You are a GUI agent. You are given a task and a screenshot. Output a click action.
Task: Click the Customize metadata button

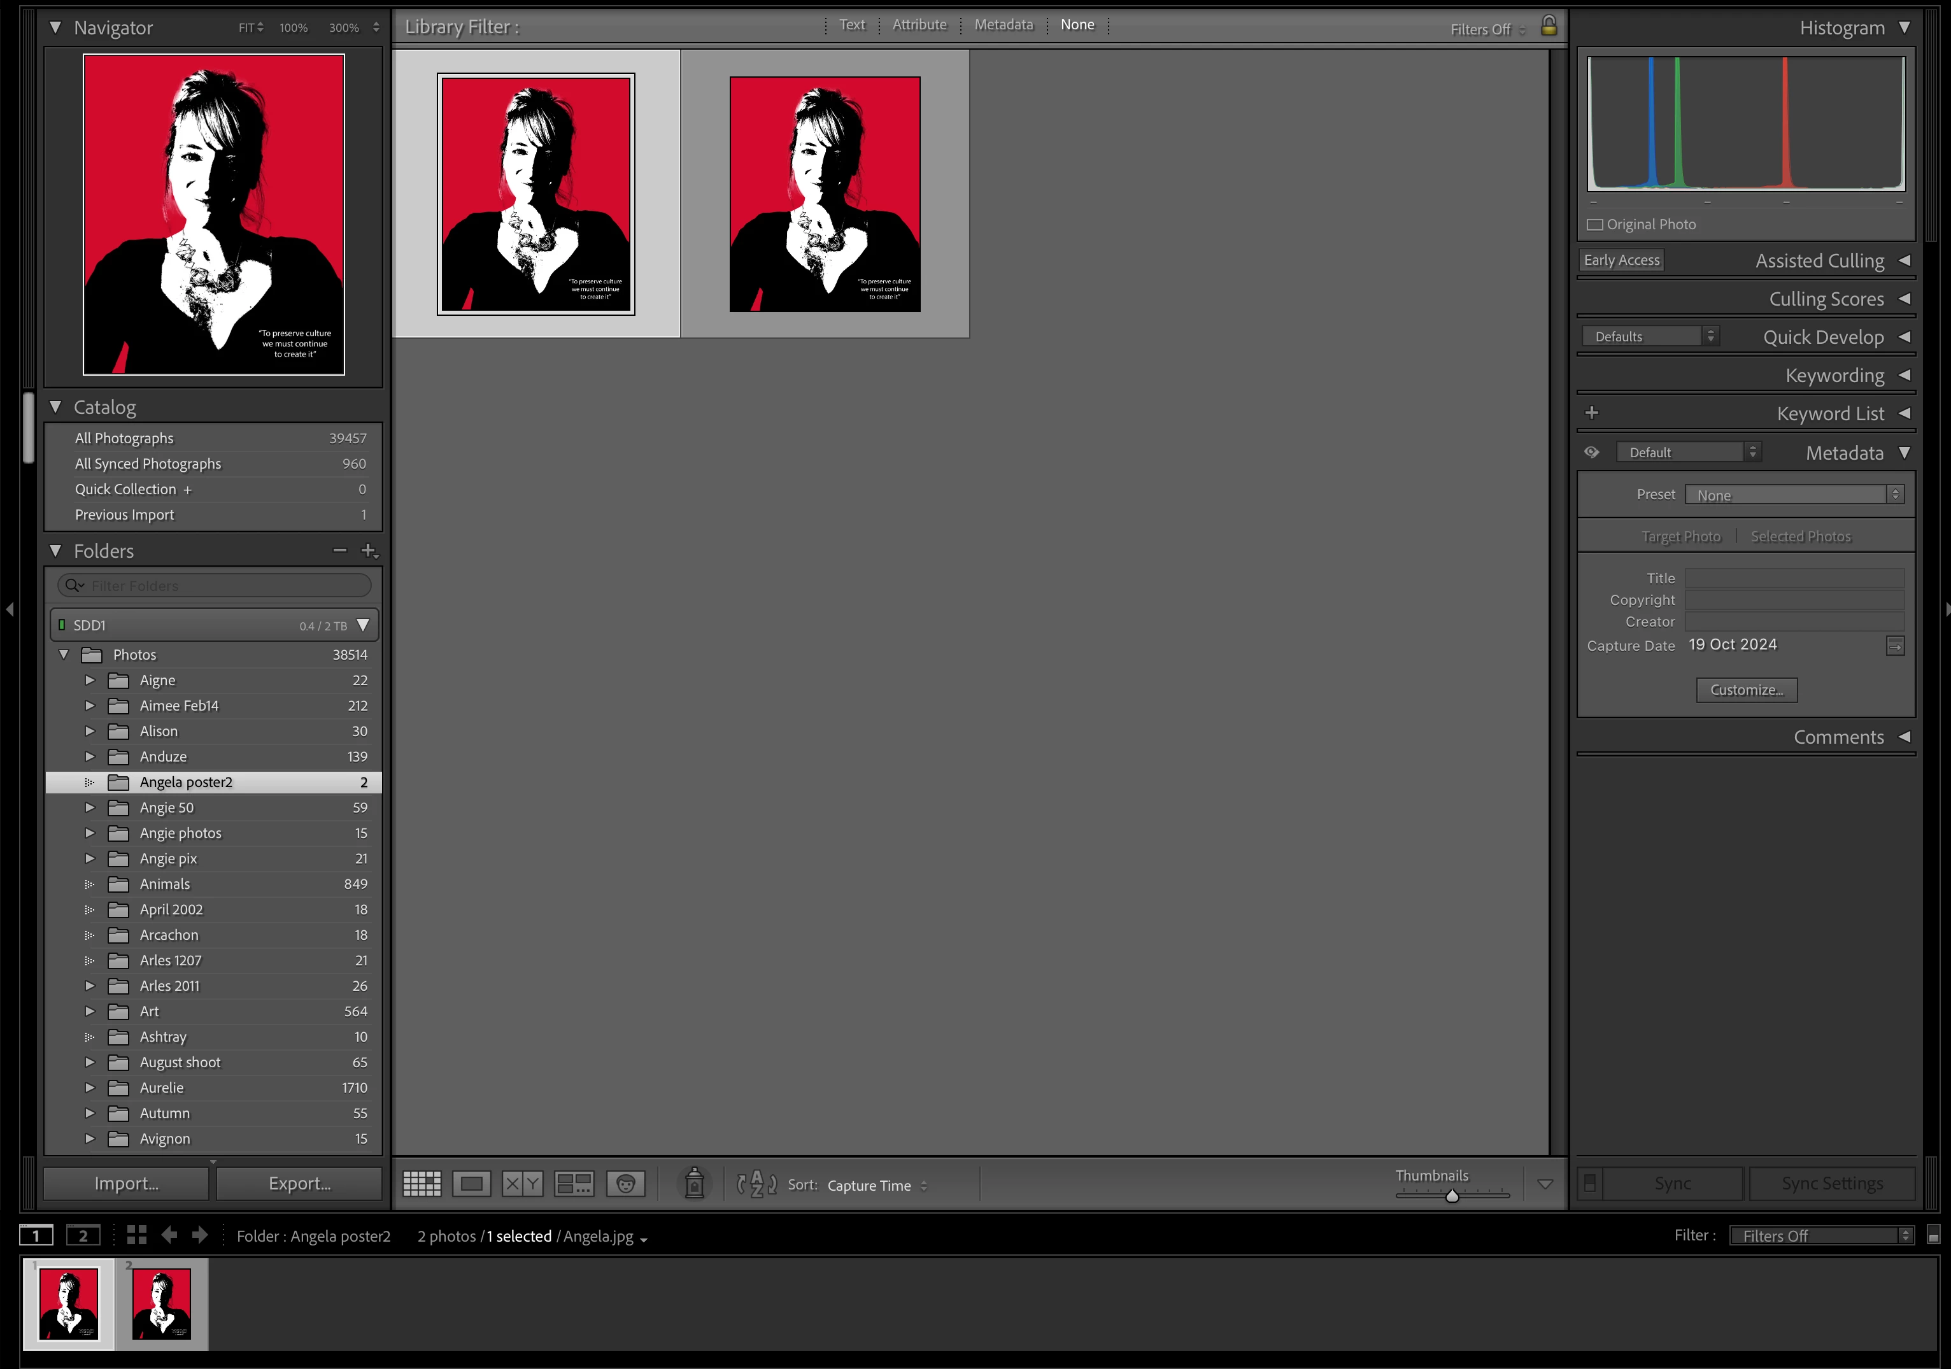(1746, 690)
